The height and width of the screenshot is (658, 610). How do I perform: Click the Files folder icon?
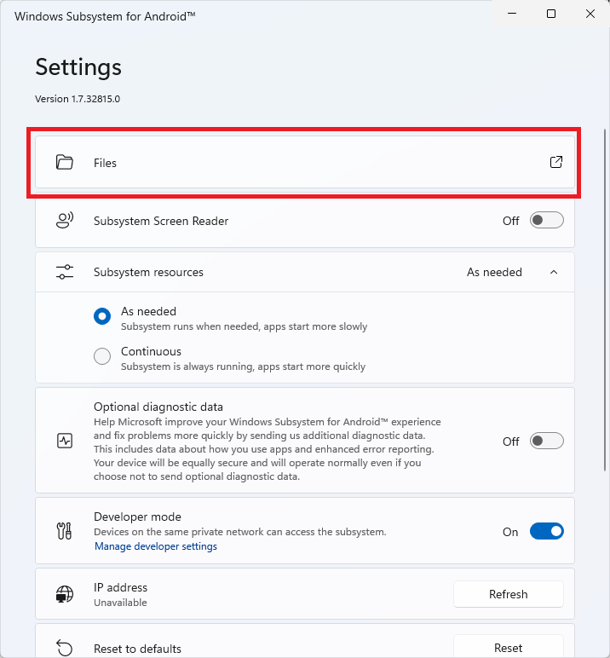click(x=65, y=163)
